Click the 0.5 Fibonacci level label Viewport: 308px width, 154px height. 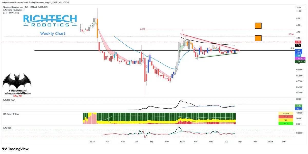[292, 48]
